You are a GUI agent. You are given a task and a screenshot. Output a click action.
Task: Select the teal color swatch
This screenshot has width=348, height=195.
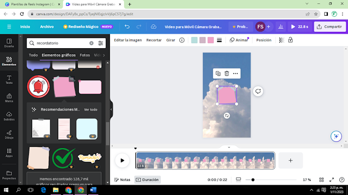pyautogui.click(x=194, y=40)
